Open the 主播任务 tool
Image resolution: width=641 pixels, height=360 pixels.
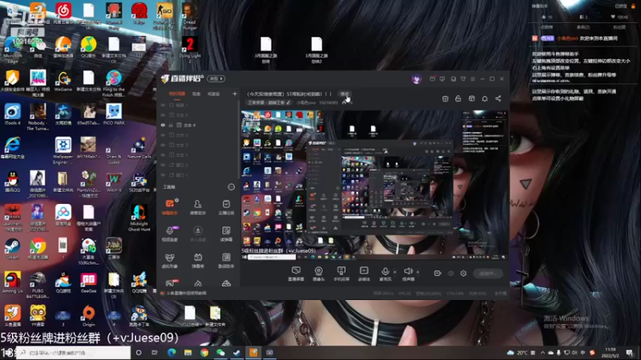(x=226, y=206)
